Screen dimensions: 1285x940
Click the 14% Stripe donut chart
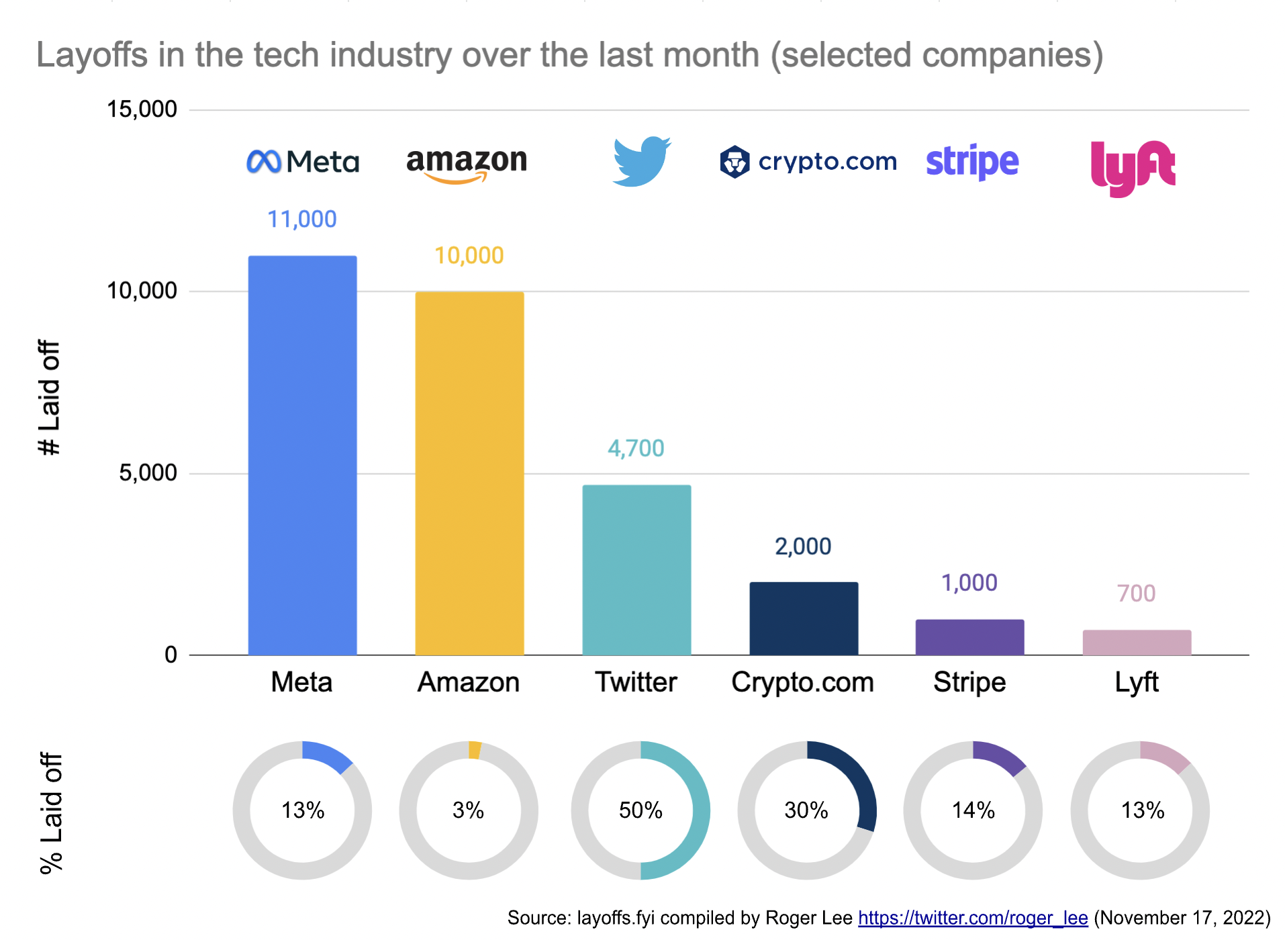click(x=973, y=810)
